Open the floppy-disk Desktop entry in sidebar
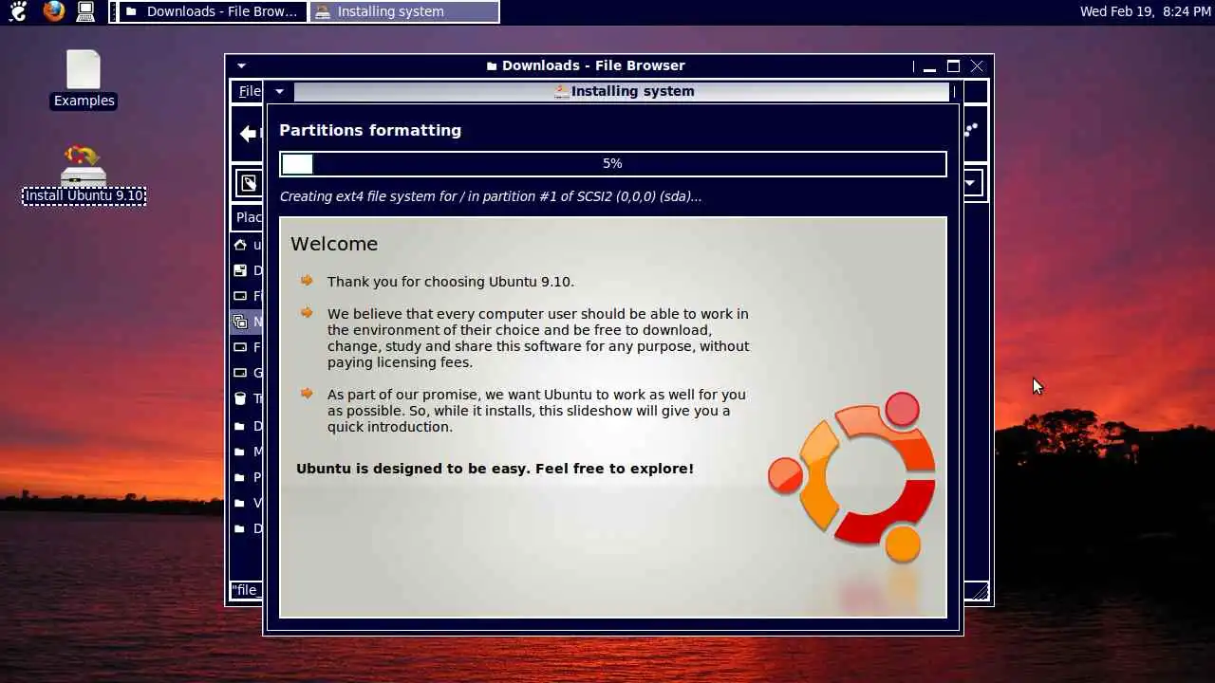This screenshot has width=1215, height=683. 247,270
